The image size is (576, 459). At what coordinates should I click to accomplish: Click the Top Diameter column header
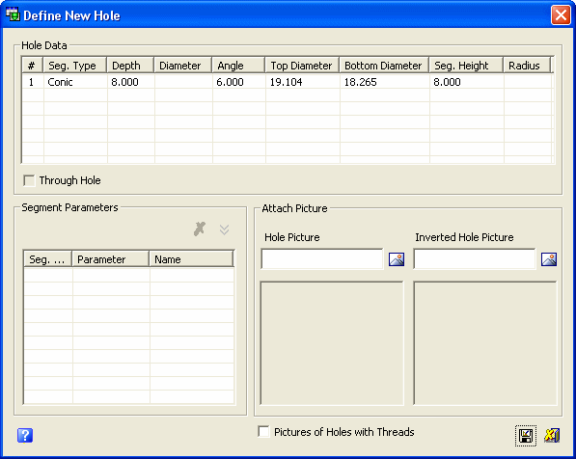[x=302, y=66]
